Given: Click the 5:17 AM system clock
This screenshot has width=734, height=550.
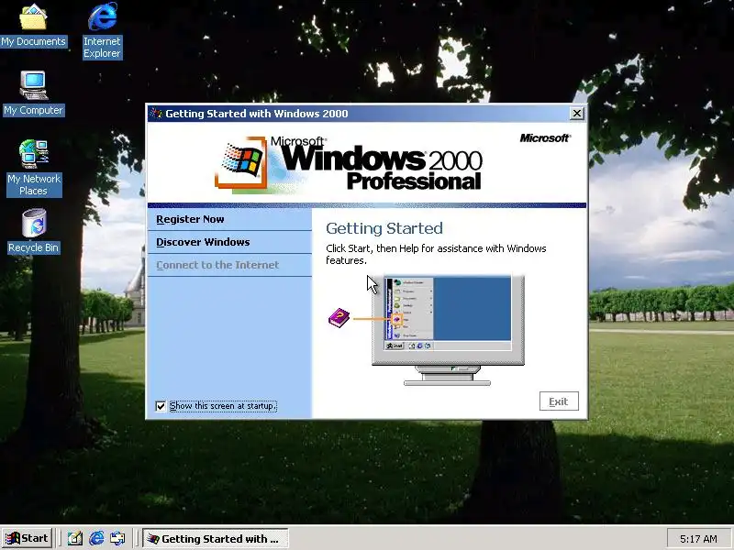Looking at the screenshot, I should click(x=698, y=539).
